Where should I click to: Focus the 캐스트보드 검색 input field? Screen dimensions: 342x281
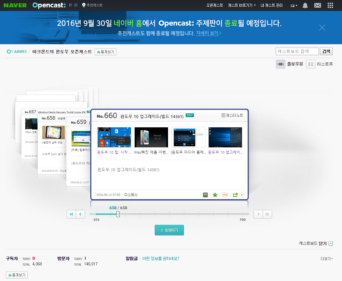[x=297, y=51]
